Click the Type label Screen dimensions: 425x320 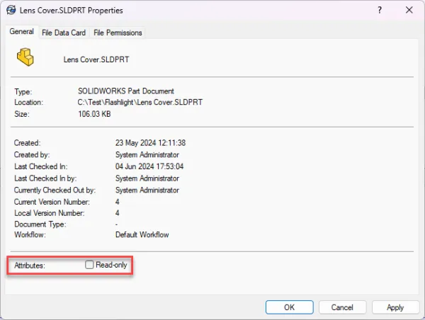click(23, 91)
